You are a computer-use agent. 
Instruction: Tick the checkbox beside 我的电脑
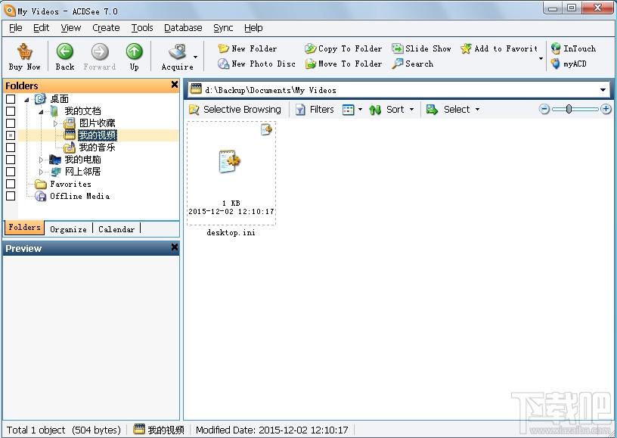[11, 160]
